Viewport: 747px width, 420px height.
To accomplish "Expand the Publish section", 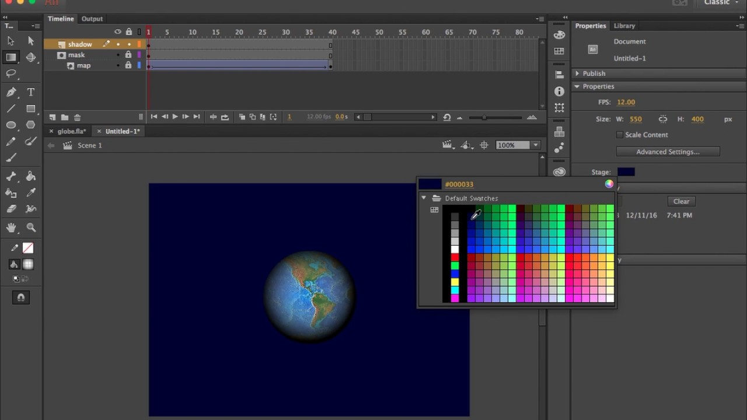I will point(577,73).
